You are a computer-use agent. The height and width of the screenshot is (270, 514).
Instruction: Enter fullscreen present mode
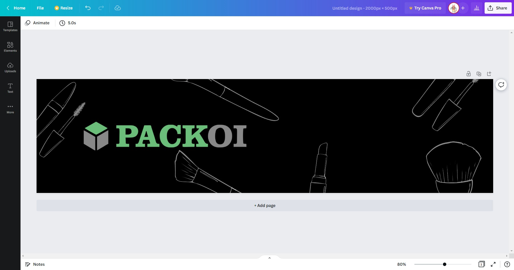coord(493,264)
